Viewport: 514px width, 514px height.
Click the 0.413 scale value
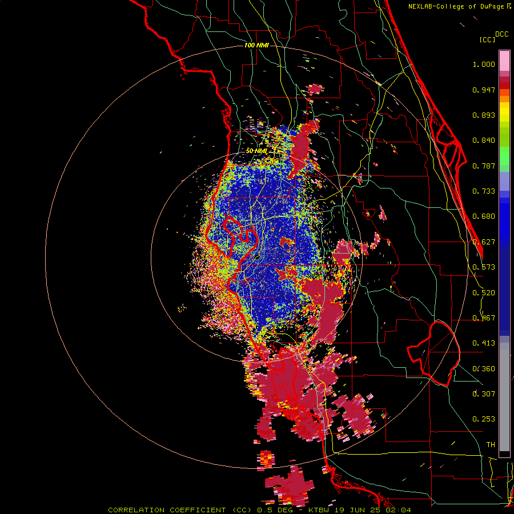click(484, 343)
